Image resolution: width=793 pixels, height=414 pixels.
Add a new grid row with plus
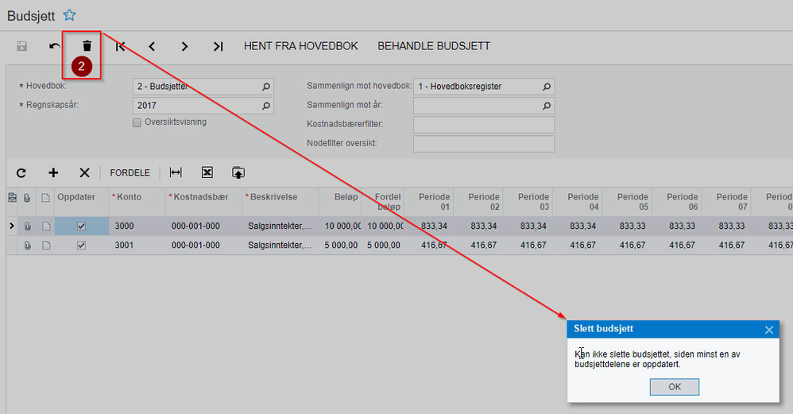coord(53,173)
